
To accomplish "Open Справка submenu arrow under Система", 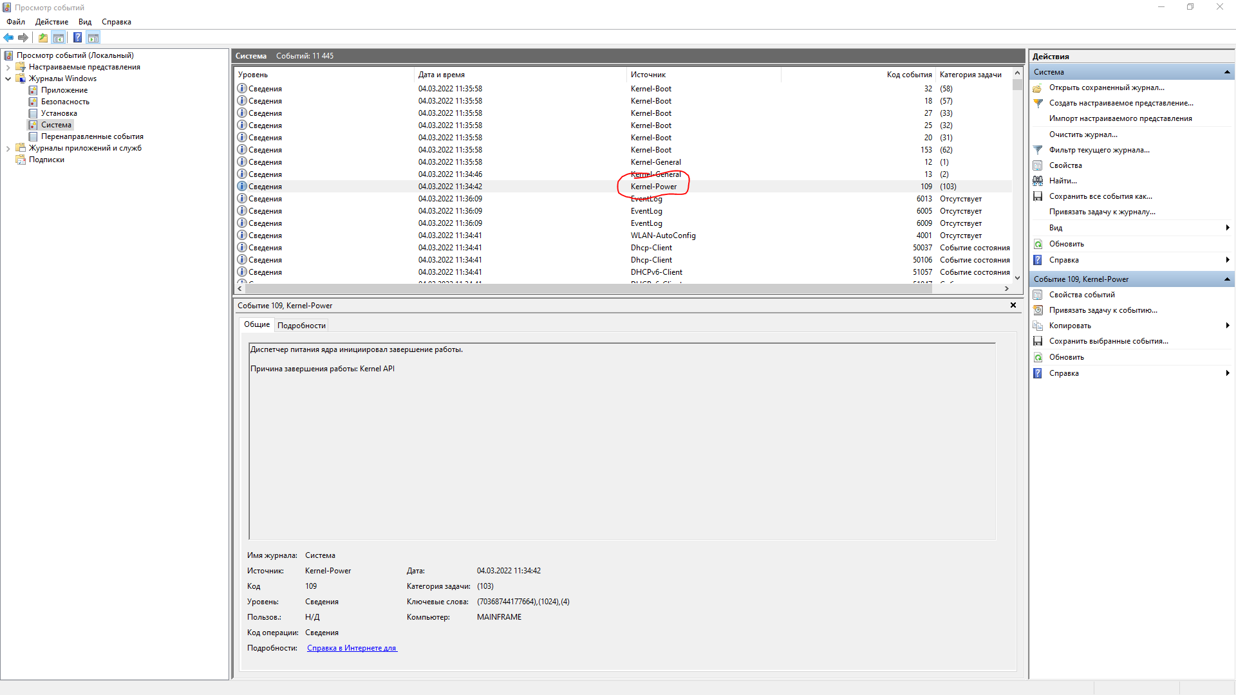I will [1228, 260].
